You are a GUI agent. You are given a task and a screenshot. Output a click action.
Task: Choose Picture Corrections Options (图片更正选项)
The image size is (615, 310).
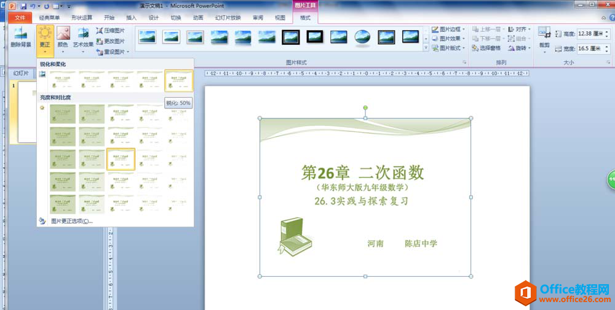[72, 221]
